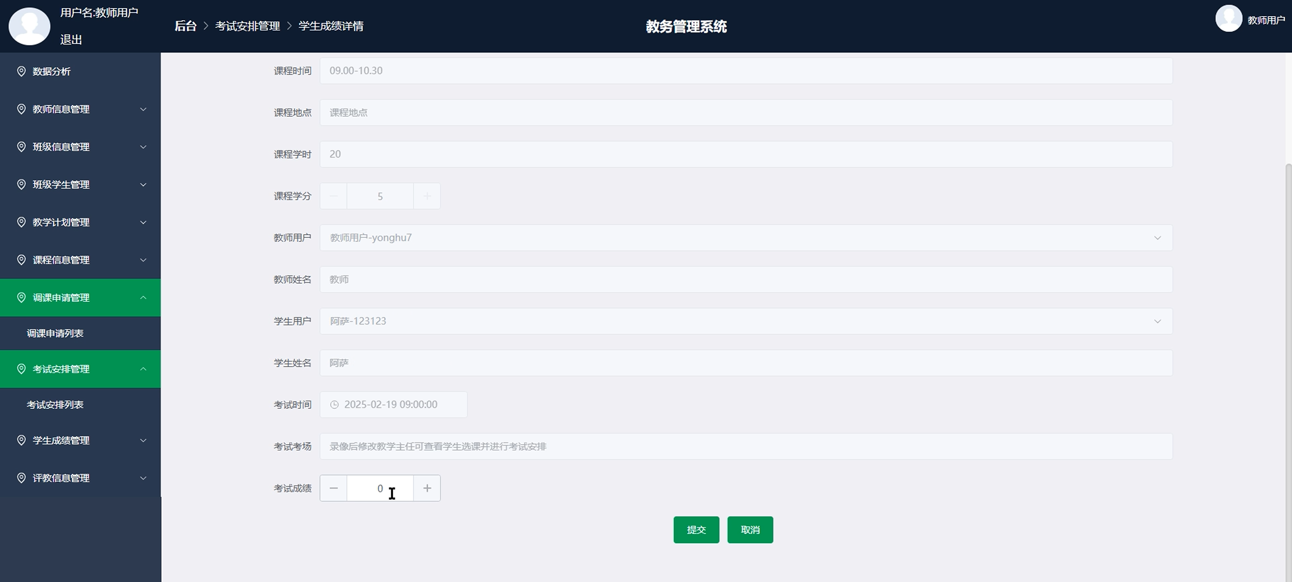Screen dimensions: 1292x582
Task: Click 退出 to log out
Action: point(71,39)
